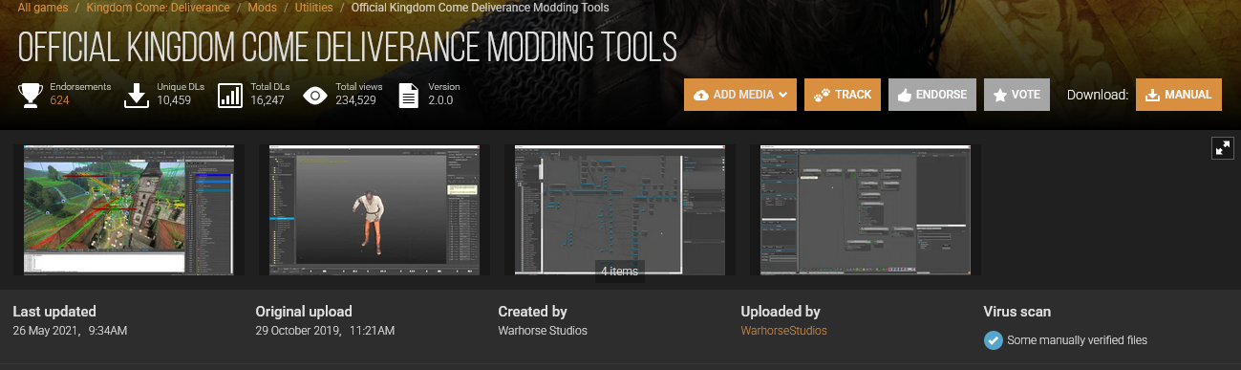1241x370 pixels.
Task: Start Manual download
Action: 1179,95
